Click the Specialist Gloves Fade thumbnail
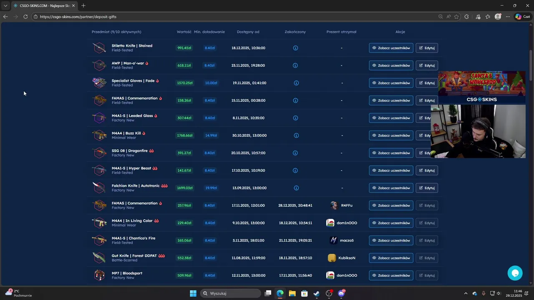 99,83
